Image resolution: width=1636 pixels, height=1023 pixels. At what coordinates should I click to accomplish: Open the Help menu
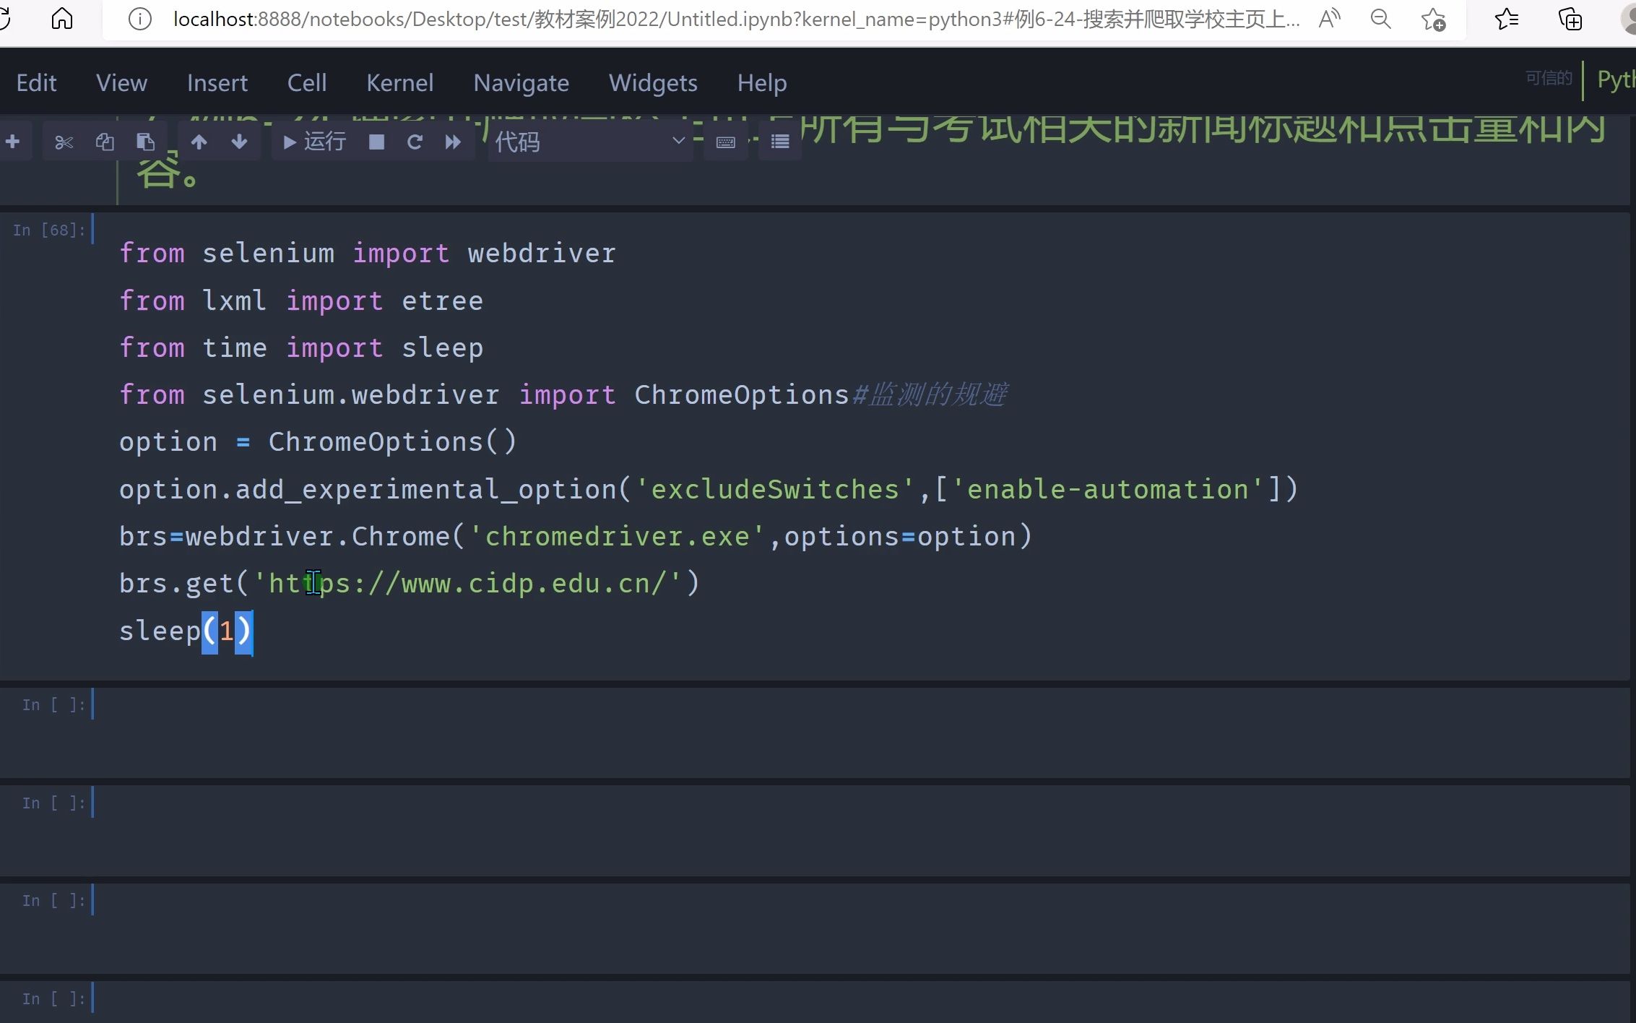point(762,83)
